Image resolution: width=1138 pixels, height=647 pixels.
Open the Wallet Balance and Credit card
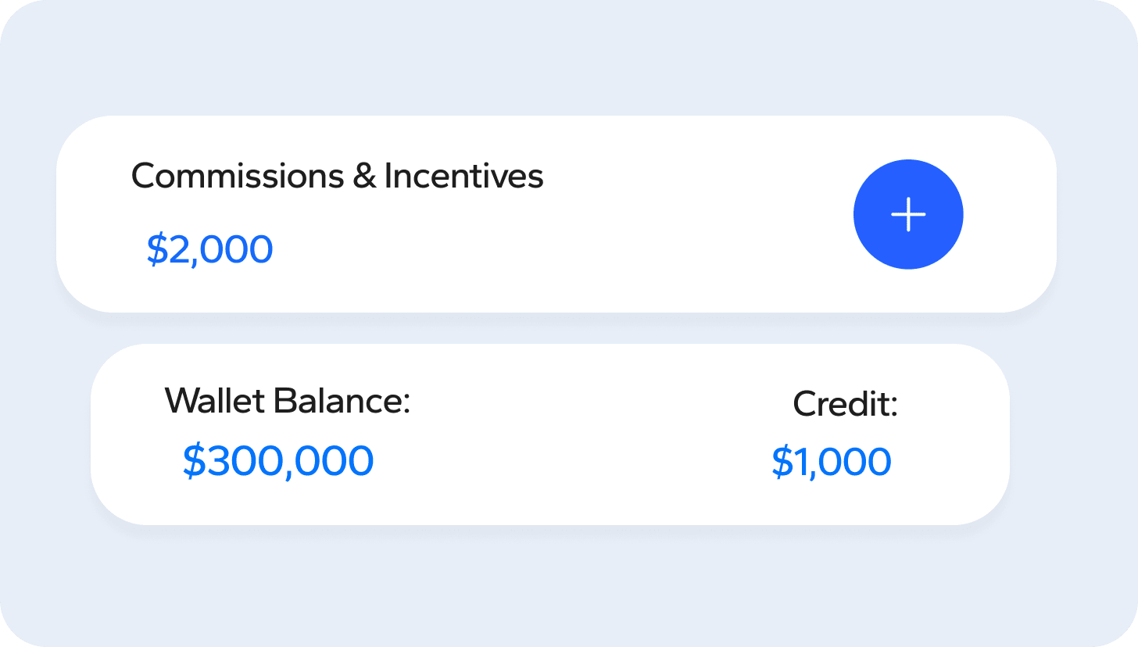550,434
